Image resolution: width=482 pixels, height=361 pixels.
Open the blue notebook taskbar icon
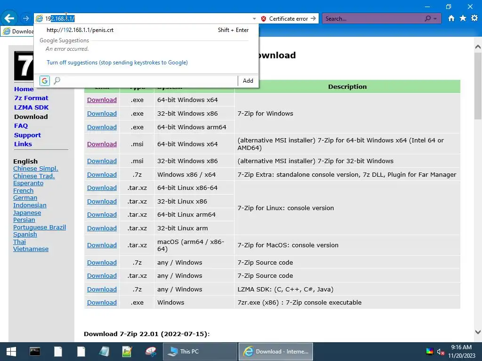[104, 352]
